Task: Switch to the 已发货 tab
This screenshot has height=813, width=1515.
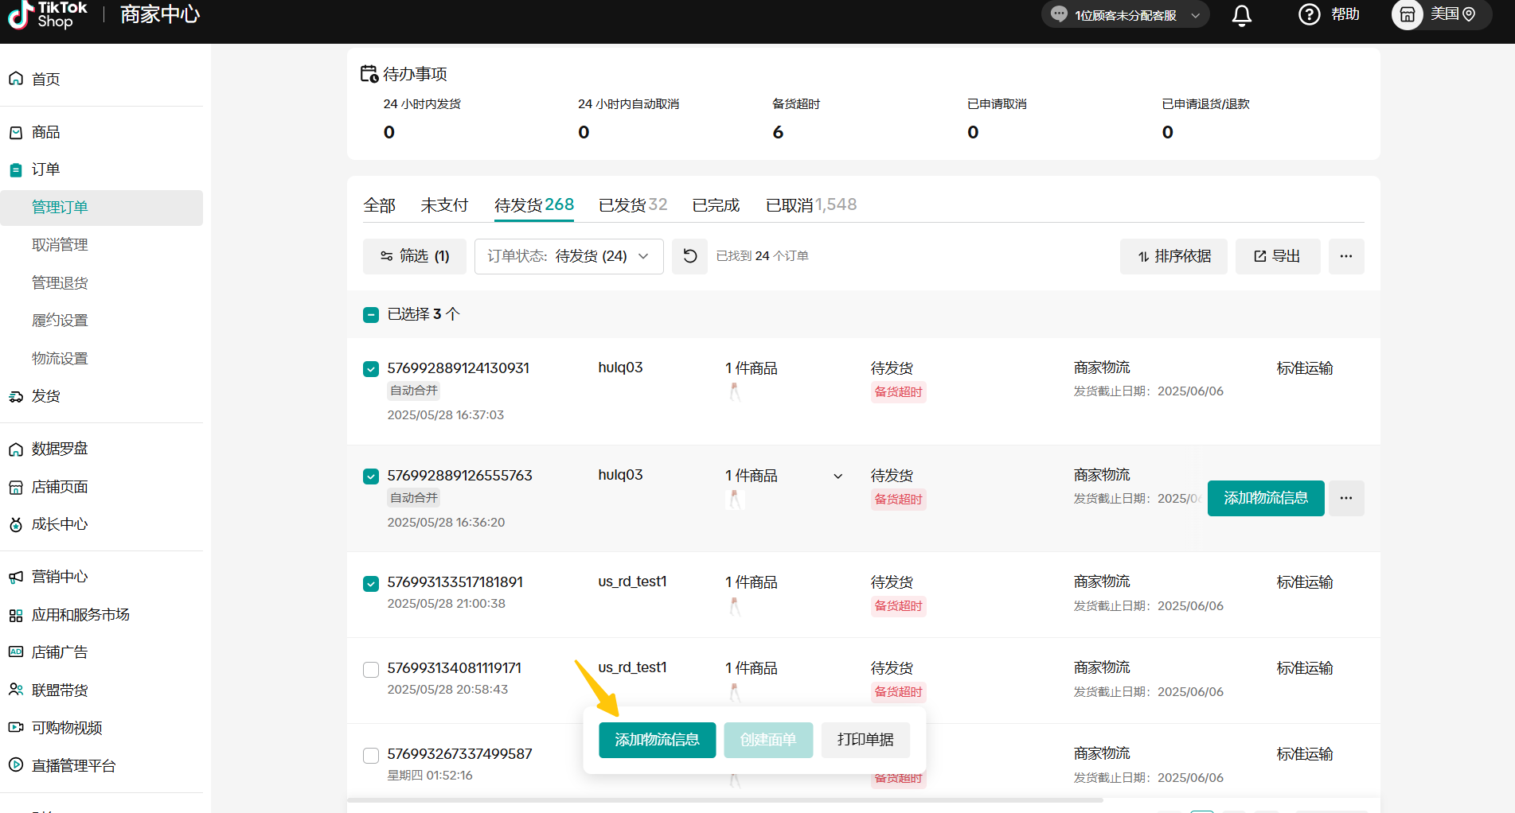Action: pyautogui.click(x=632, y=205)
